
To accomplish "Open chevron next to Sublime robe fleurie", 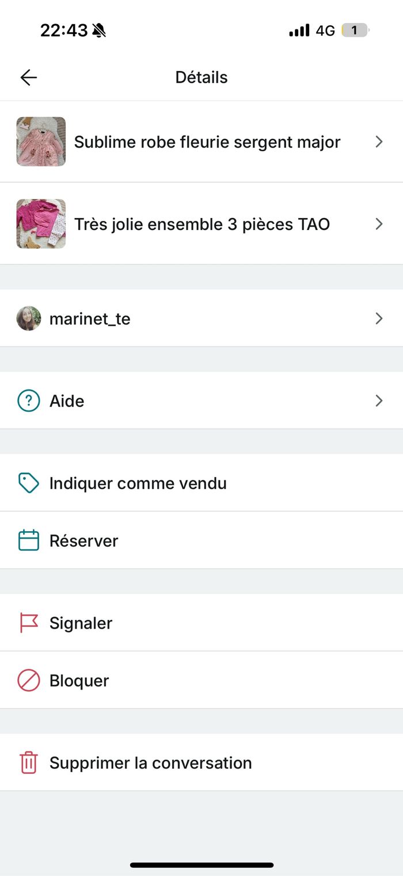I will [x=379, y=142].
